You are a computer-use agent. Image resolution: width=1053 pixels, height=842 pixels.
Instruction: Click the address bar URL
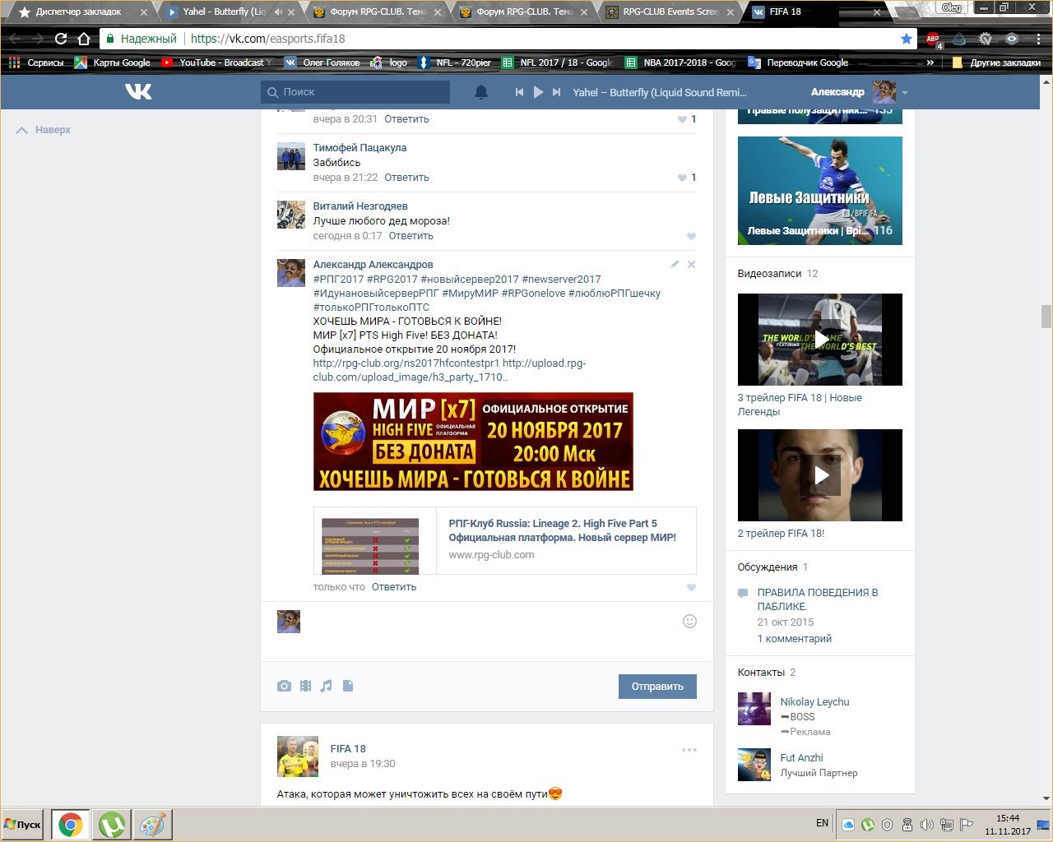(x=267, y=39)
